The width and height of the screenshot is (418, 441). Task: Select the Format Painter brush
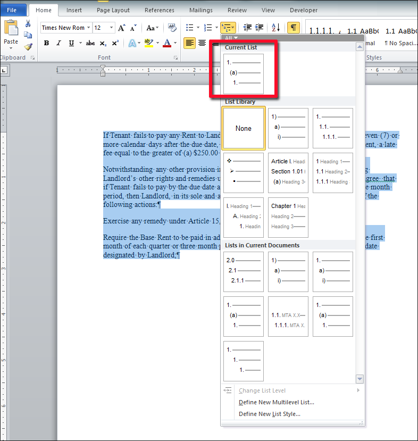click(x=28, y=46)
